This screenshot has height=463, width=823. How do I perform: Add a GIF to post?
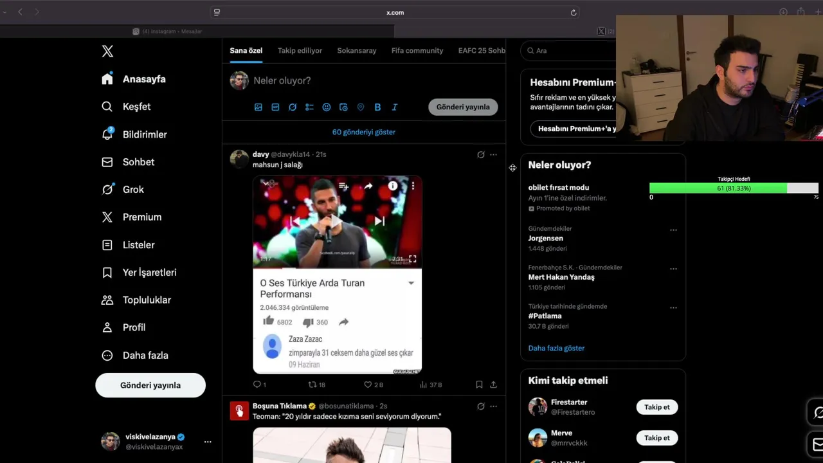275,107
